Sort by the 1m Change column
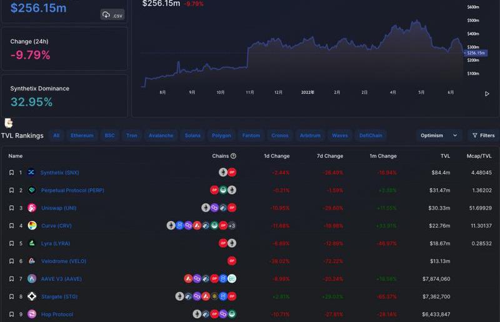Screen dimensions: 500x322 pos(383,156)
